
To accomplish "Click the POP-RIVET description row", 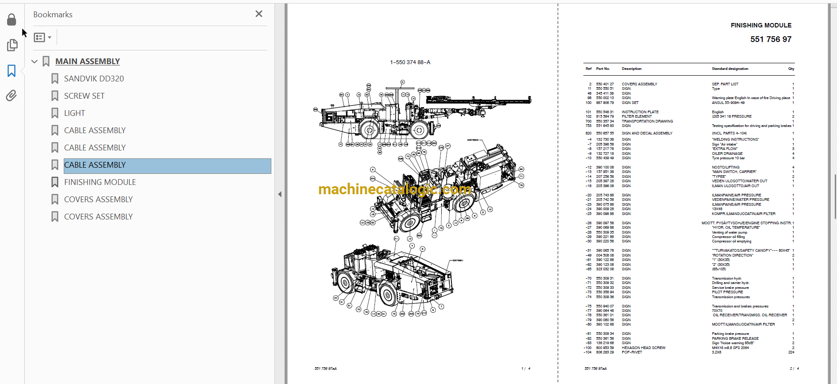I will tap(632, 352).
